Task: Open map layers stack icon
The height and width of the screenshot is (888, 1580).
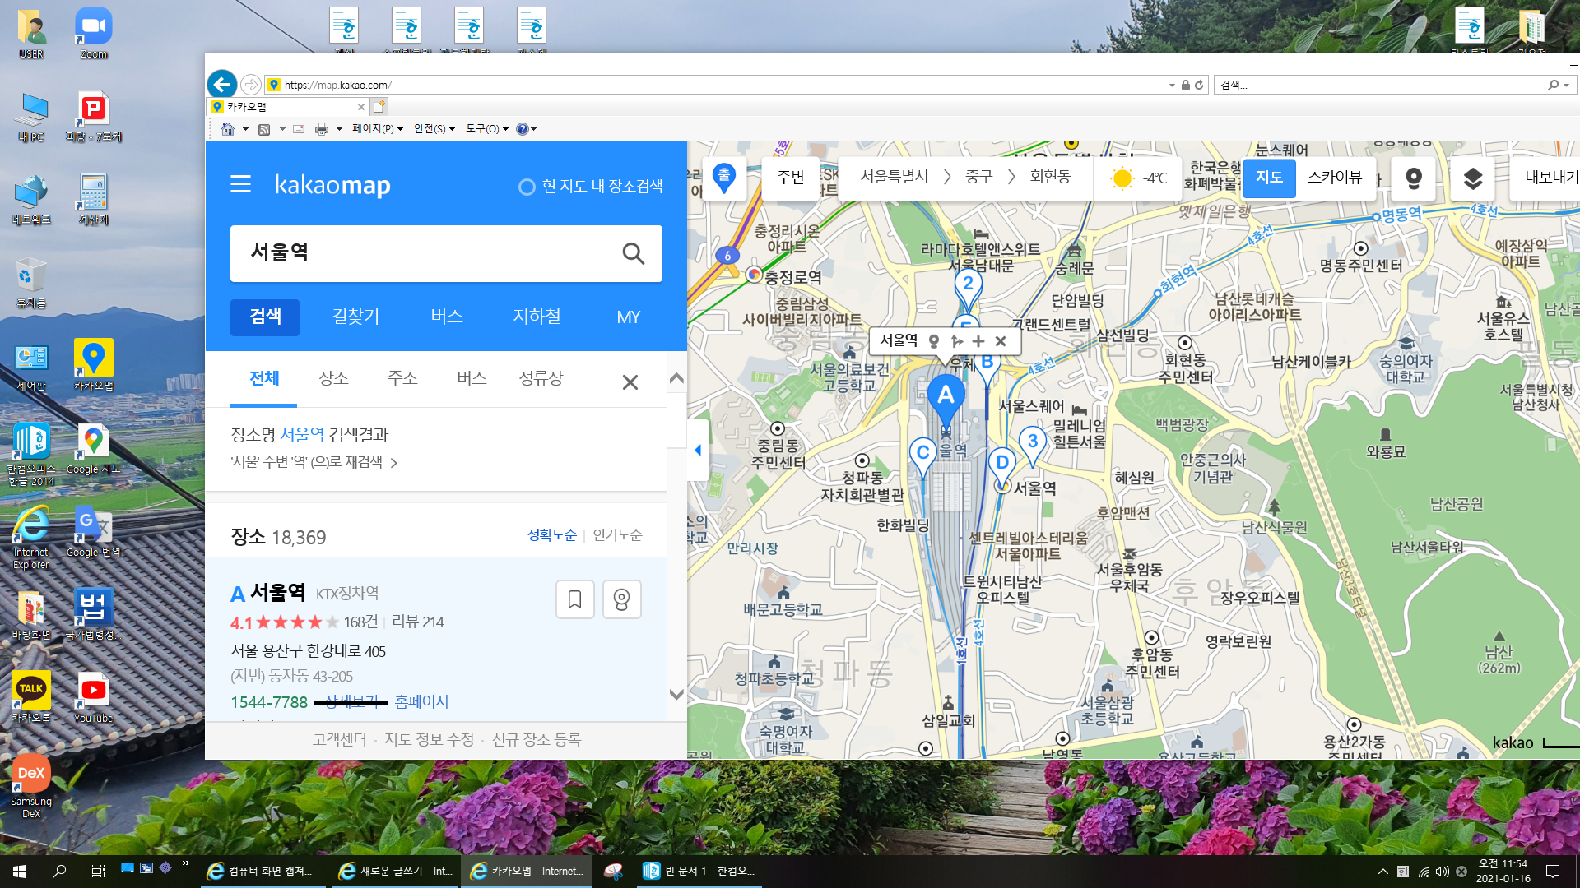Action: tap(1472, 178)
